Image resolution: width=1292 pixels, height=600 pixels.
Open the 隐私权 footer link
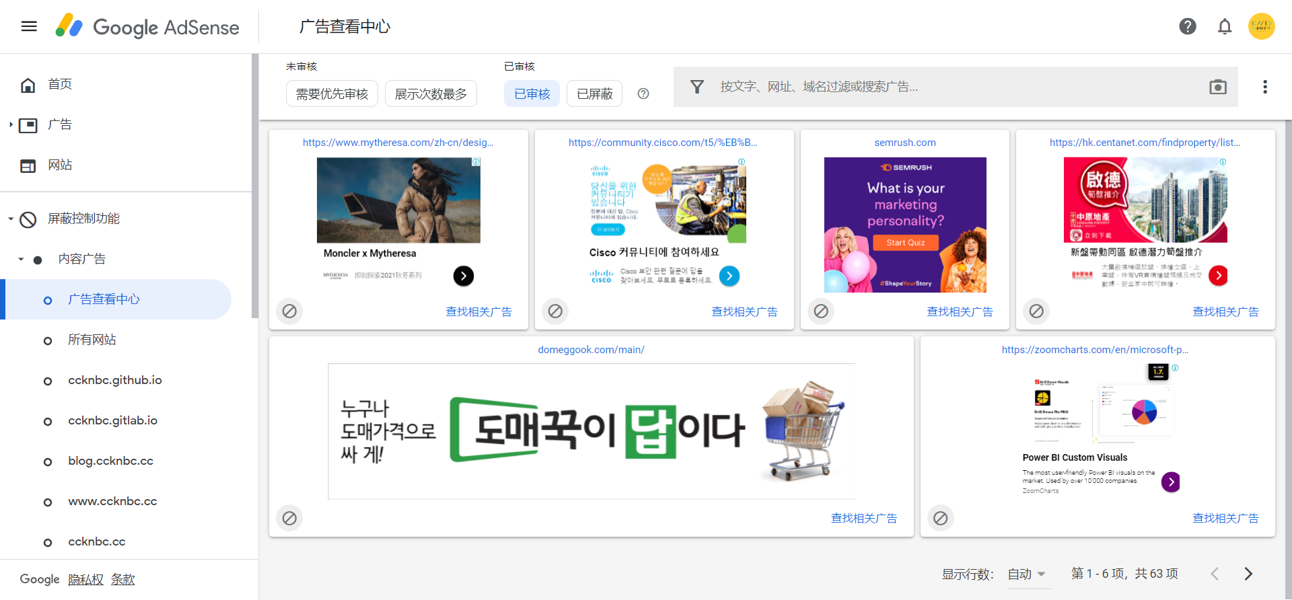(86, 579)
